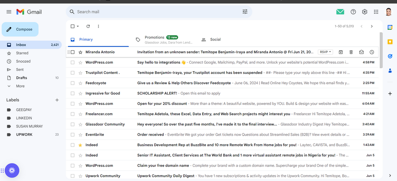This screenshot has width=397, height=181.
Task: Click the message list vertical scrollbar
Action: pyautogui.click(x=381, y=50)
